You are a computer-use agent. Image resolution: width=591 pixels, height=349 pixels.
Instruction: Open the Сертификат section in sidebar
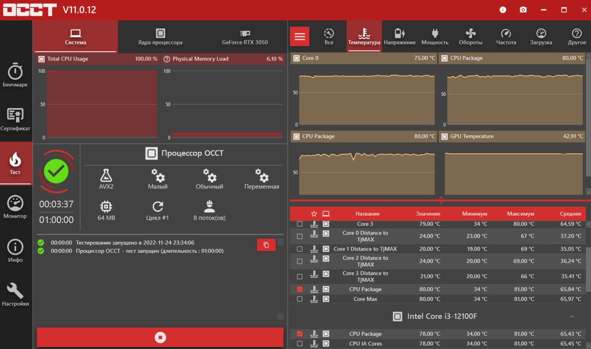15,119
